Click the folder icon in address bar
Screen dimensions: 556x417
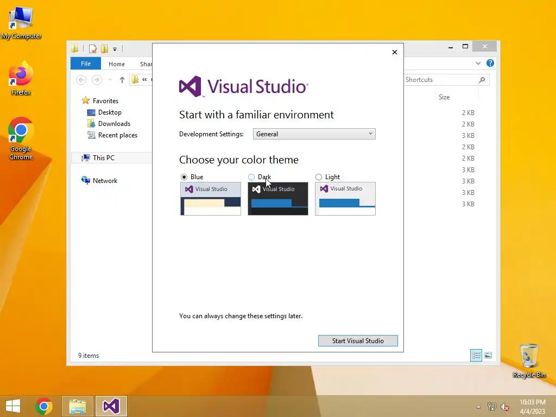135,80
